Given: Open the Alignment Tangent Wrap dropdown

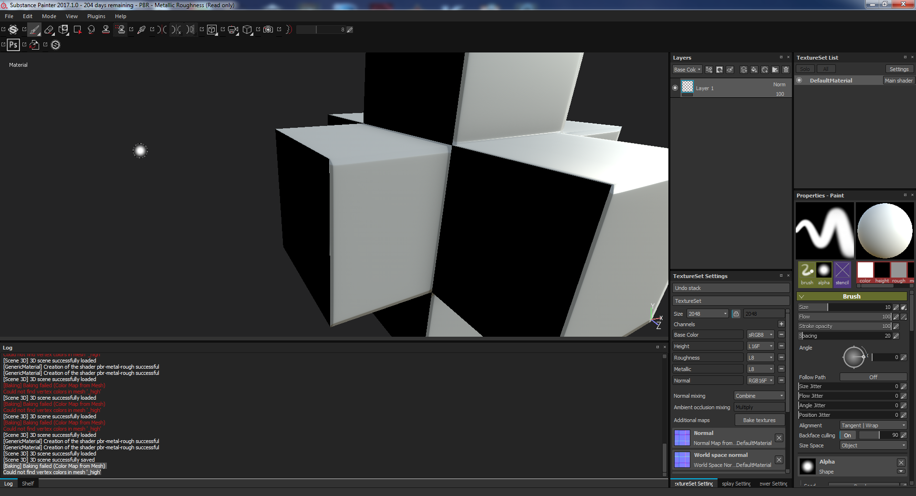Looking at the screenshot, I should click(x=873, y=425).
